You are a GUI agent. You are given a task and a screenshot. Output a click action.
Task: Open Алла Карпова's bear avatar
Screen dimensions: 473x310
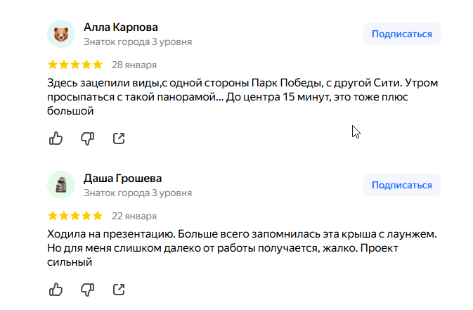(61, 34)
